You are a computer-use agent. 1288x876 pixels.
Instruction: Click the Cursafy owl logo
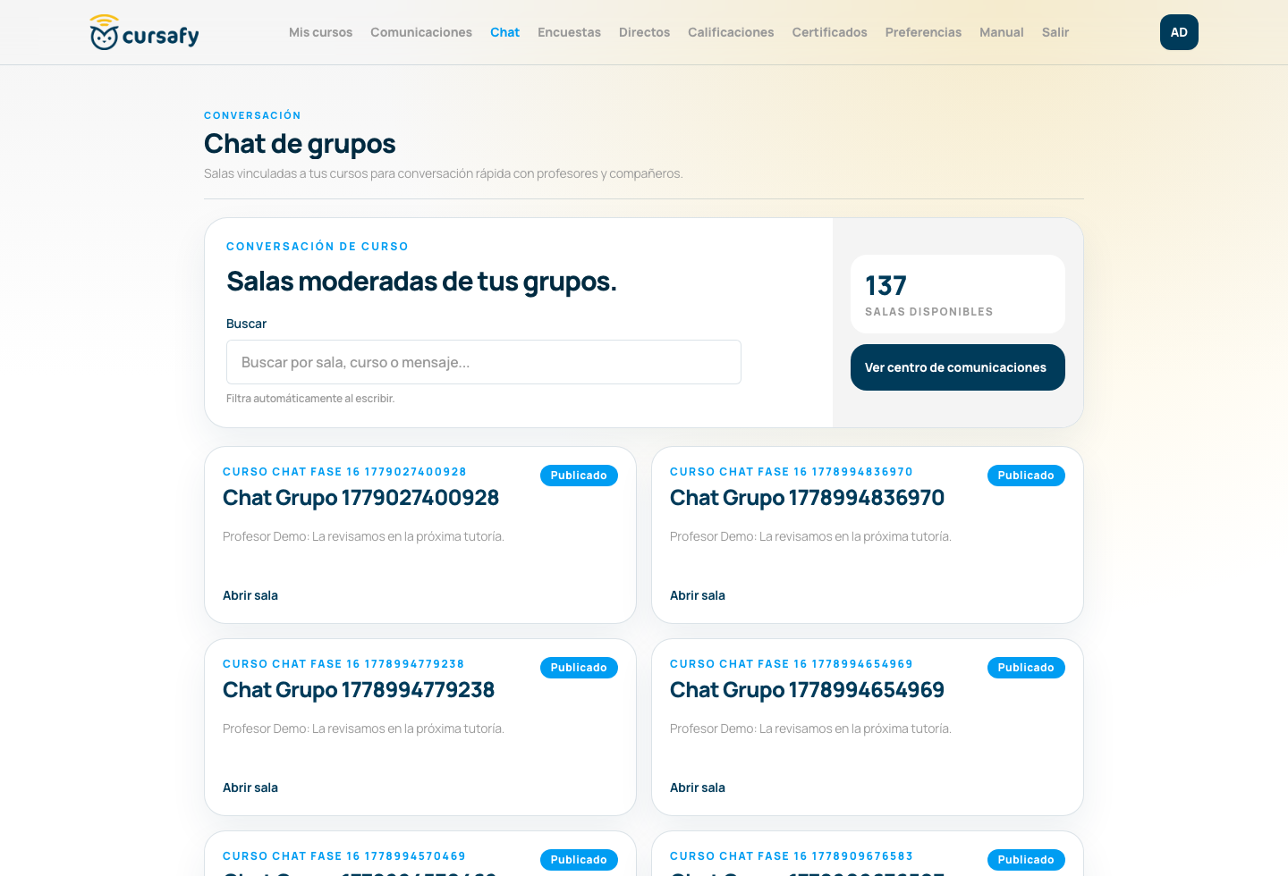144,32
